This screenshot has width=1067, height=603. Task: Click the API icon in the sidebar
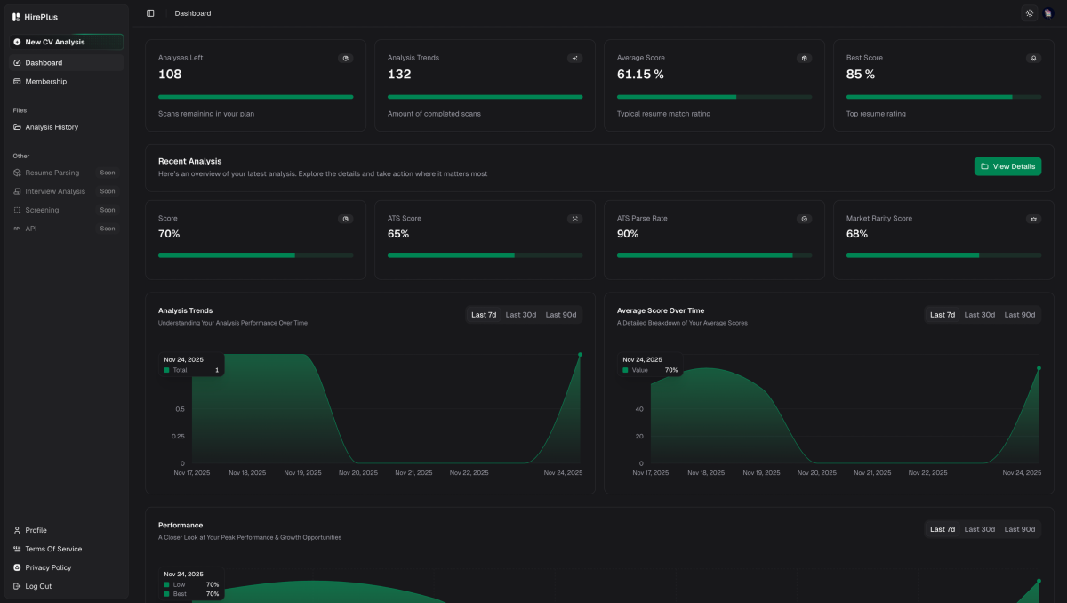(17, 229)
